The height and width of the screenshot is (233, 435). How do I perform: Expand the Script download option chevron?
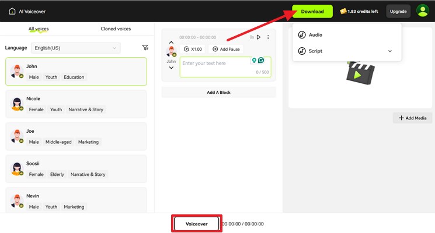(390, 51)
